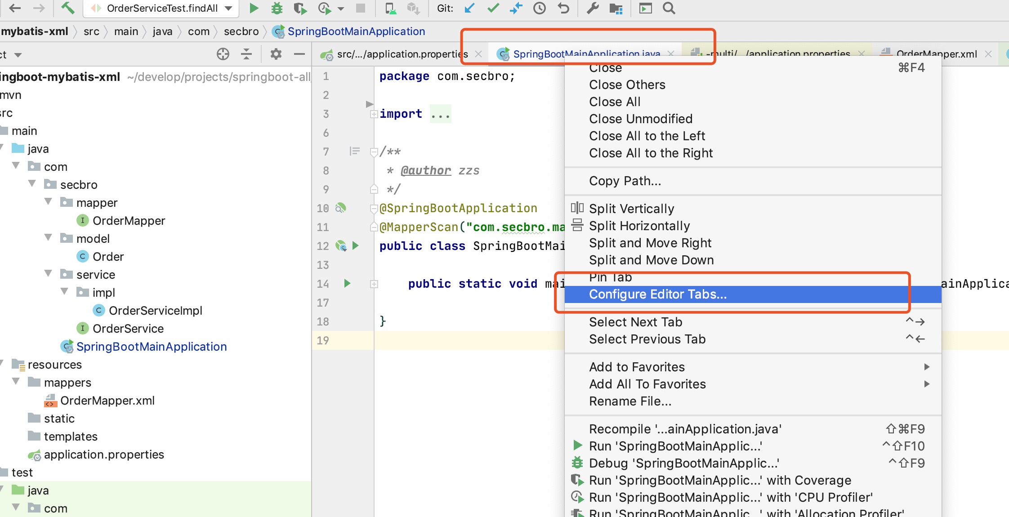This screenshot has width=1009, height=517.
Task: Choose Close All to the Right
Action: point(753,153)
